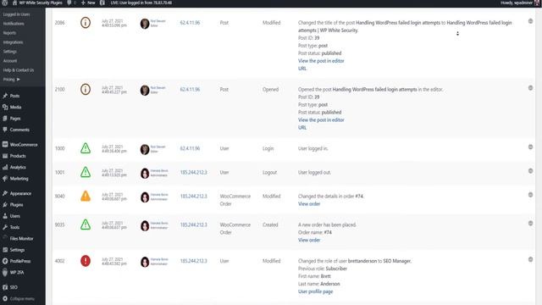Open View order link for event 9040

coord(309,204)
